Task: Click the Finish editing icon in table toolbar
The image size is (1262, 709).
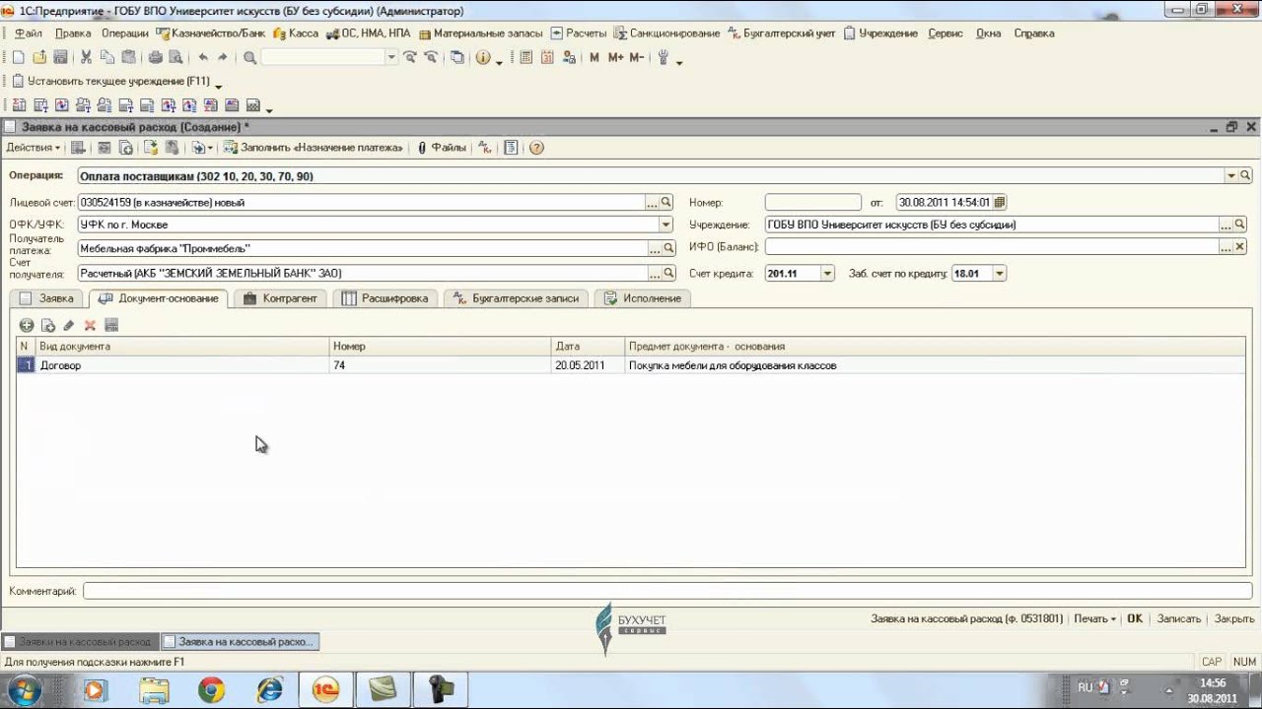Action: pyautogui.click(x=111, y=325)
